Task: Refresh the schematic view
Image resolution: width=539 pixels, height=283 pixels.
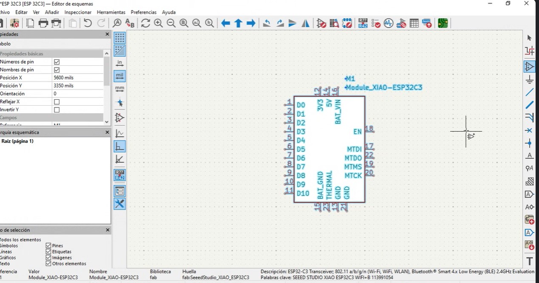Action: pos(145,23)
